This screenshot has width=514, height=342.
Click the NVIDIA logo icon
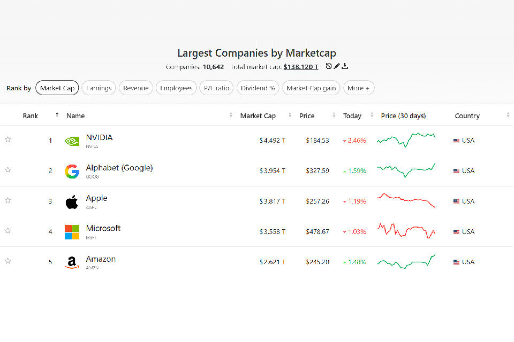tap(72, 141)
